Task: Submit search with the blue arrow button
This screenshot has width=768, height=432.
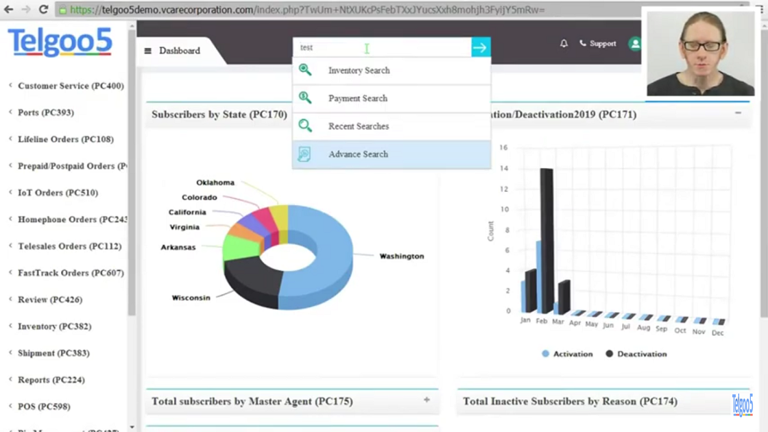Action: click(481, 47)
